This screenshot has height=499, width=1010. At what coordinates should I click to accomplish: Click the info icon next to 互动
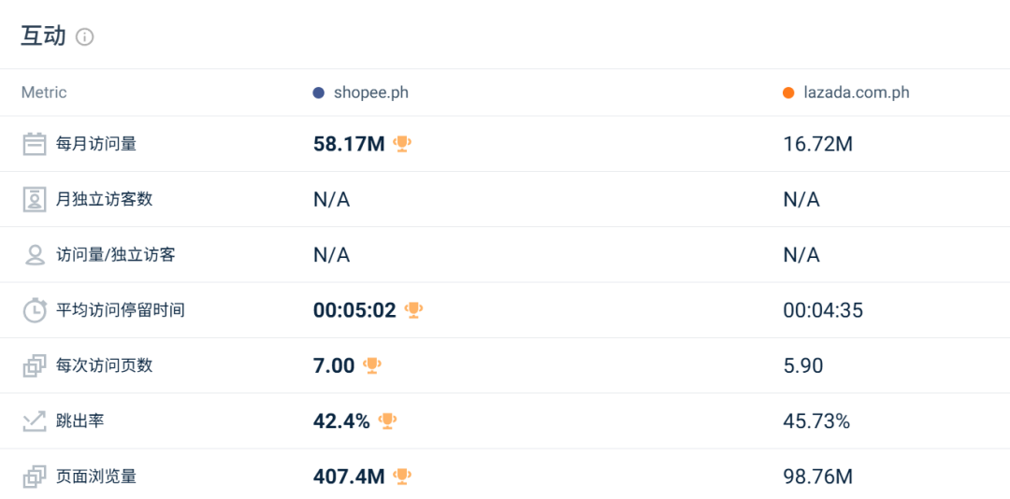[84, 37]
